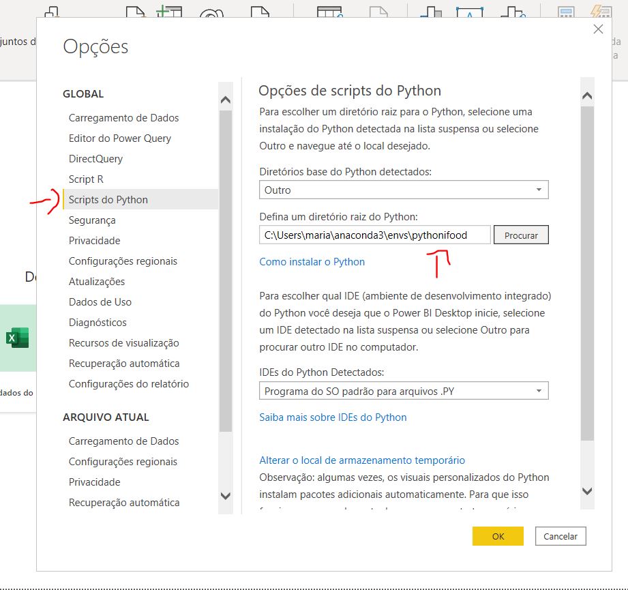Select Atualizações option
The image size is (628, 590).
click(97, 282)
